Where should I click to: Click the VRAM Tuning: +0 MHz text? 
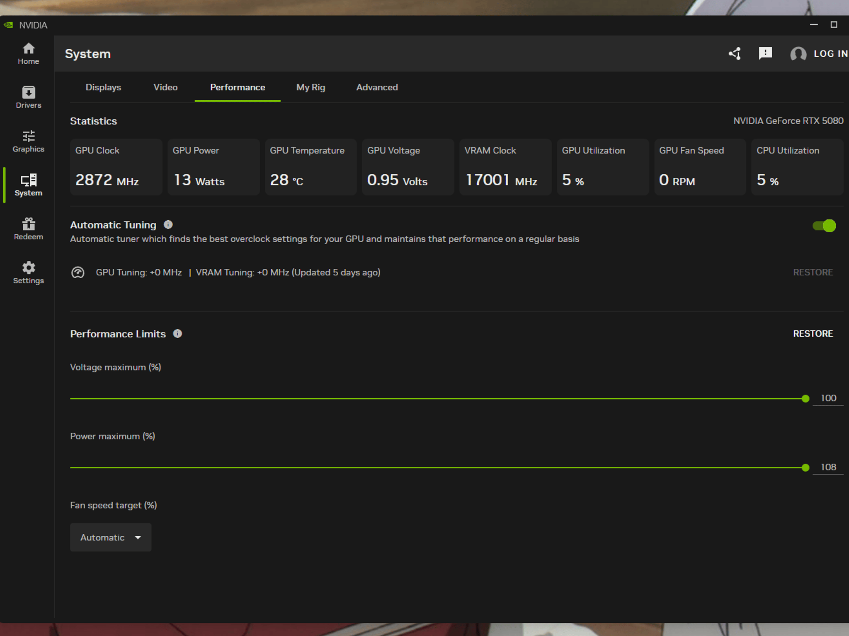pos(243,272)
